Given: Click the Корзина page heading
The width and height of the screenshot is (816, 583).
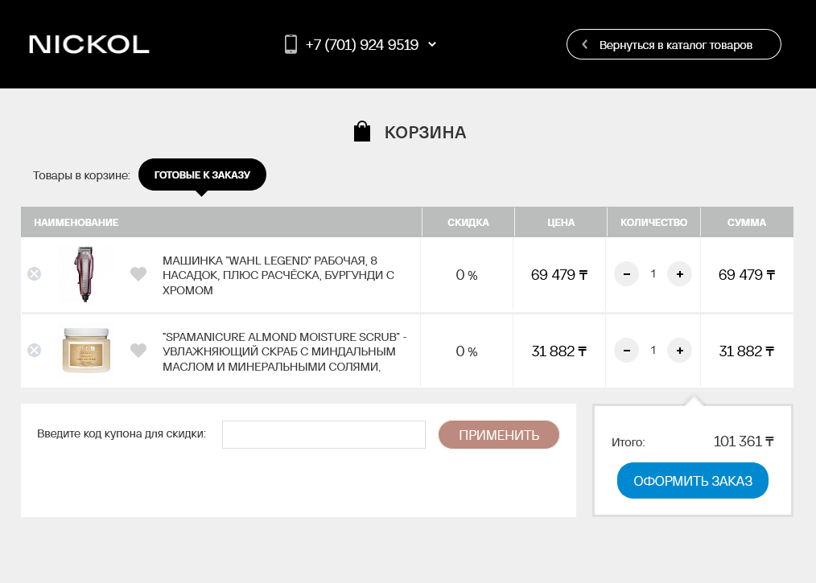Looking at the screenshot, I should pyautogui.click(x=425, y=132).
